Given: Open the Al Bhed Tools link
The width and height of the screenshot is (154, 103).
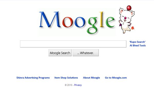Looking at the screenshot, I should point(138,46).
